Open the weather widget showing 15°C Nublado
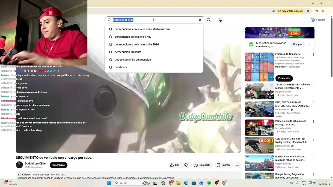The width and height of the screenshot is (333, 187). click(9, 183)
